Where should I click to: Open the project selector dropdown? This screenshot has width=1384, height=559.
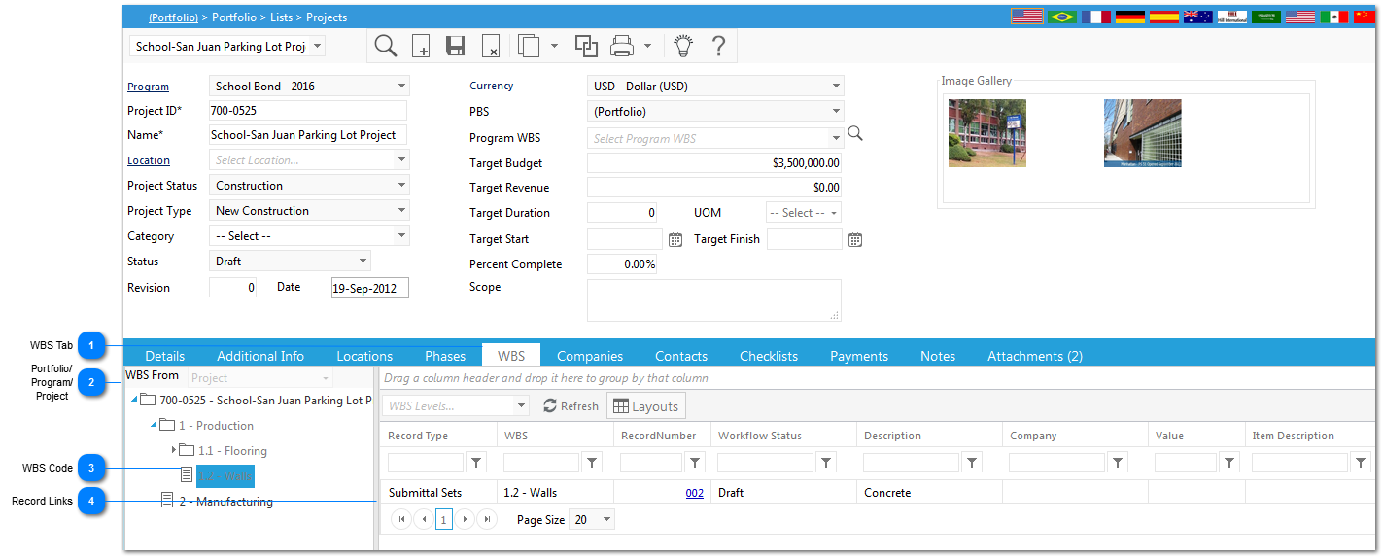pyautogui.click(x=317, y=46)
